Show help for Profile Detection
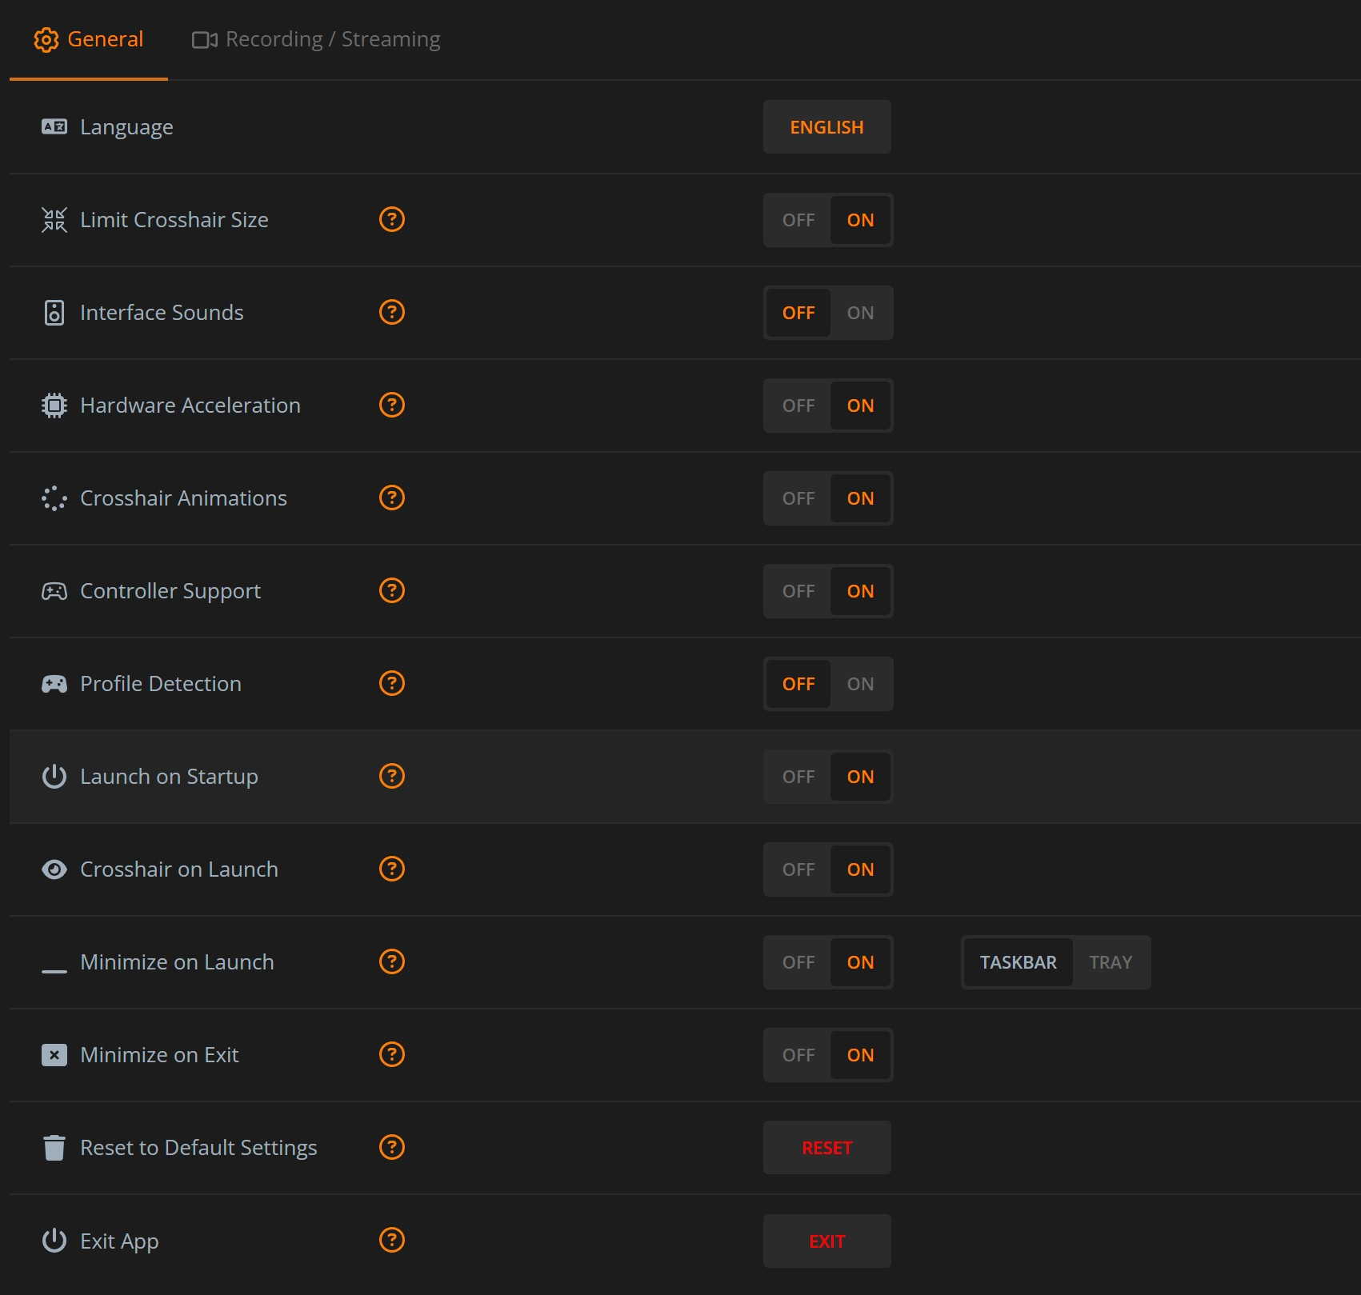 [x=392, y=683]
